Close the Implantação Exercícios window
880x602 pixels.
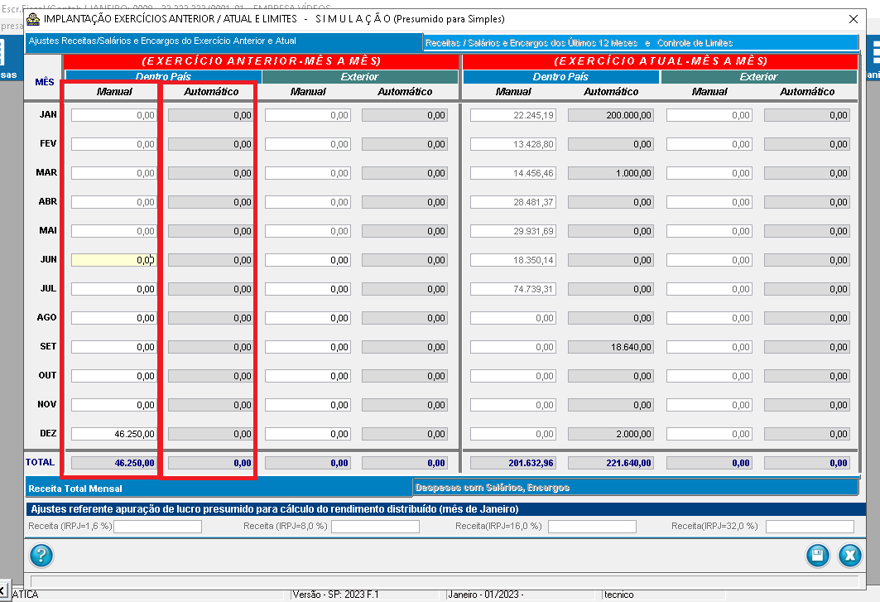click(853, 19)
